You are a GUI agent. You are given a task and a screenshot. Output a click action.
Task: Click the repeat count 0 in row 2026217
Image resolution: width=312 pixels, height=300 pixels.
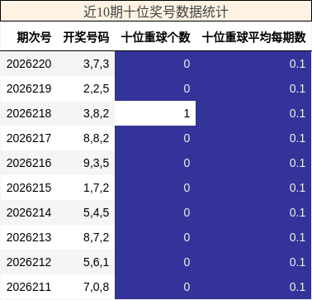tap(187, 138)
